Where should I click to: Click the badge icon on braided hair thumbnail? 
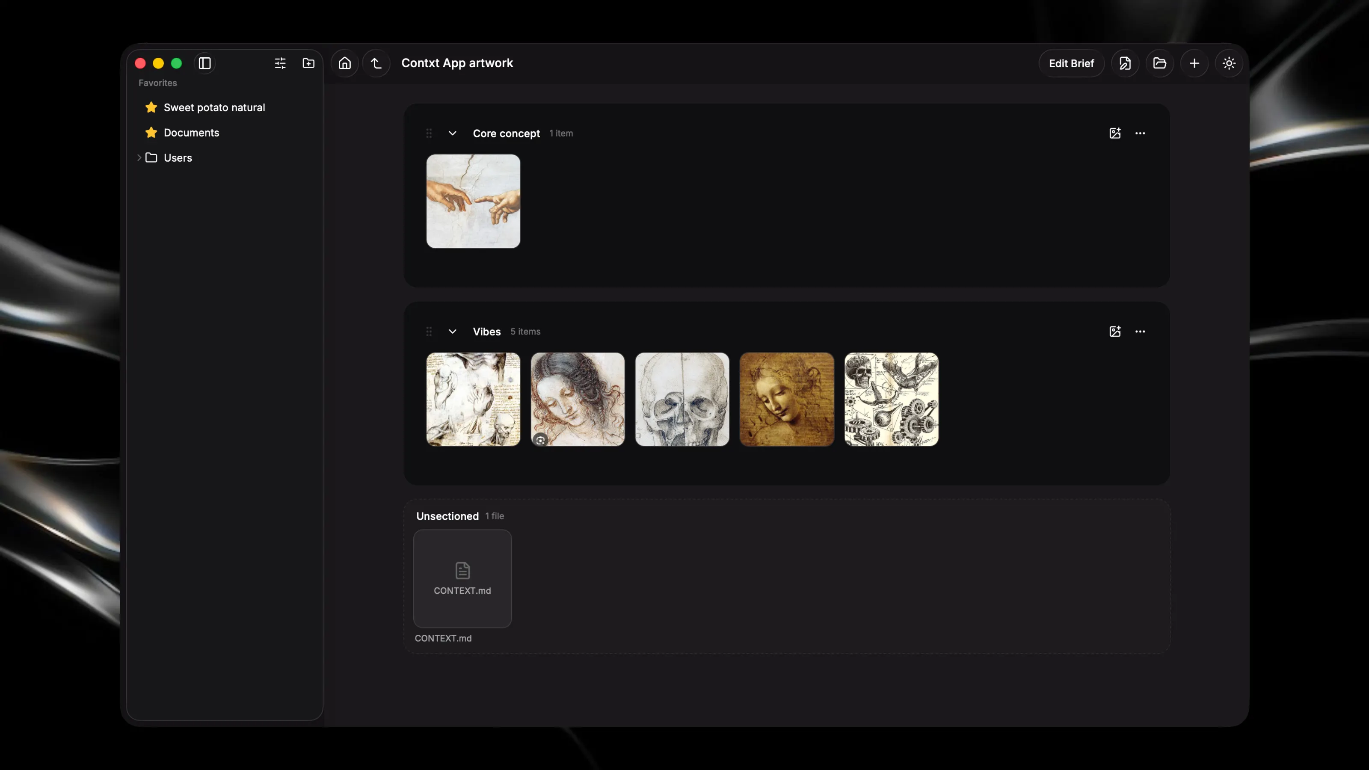[540, 440]
